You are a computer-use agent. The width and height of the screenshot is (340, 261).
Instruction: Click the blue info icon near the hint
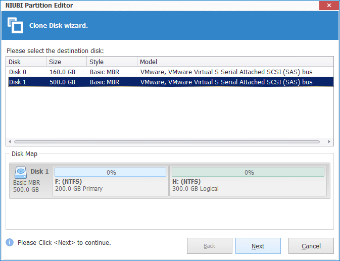pyautogui.click(x=10, y=243)
